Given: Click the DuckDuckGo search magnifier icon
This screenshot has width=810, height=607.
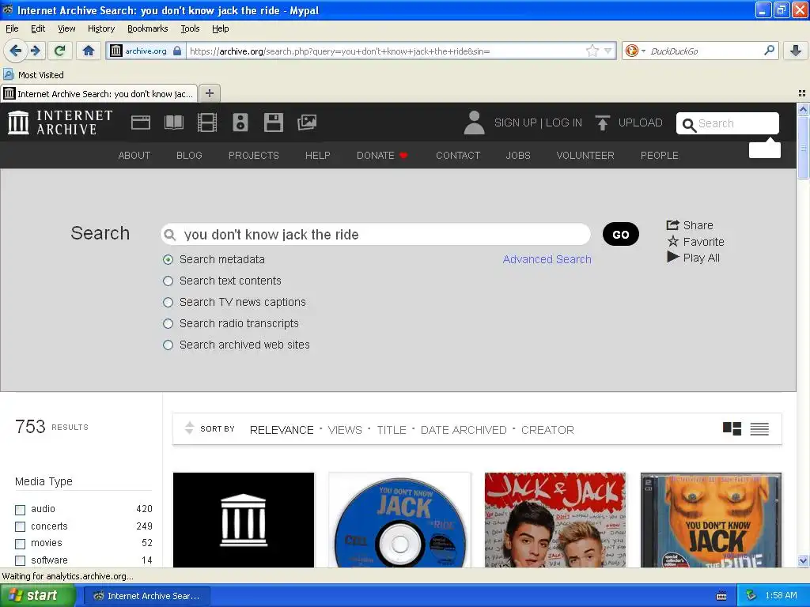Looking at the screenshot, I should (x=769, y=51).
